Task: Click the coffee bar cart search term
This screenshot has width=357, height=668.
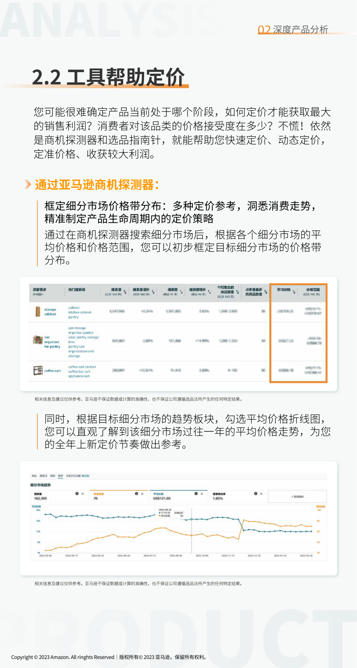Action: (x=79, y=371)
